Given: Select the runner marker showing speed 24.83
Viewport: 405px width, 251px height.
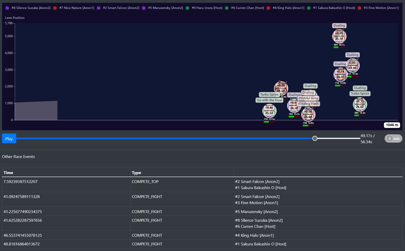Looking at the screenshot, I should [360, 104].
